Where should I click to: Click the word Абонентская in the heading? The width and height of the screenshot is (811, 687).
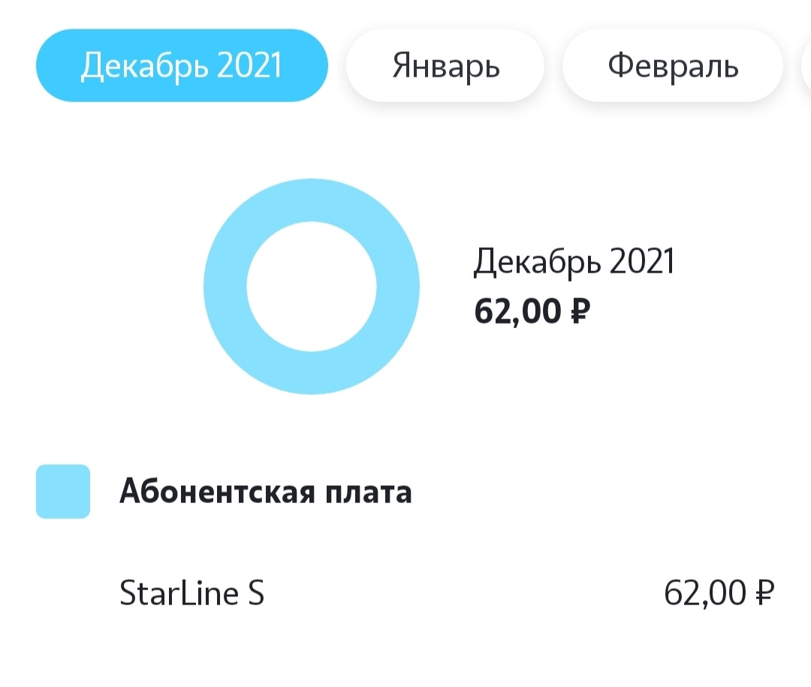point(212,493)
